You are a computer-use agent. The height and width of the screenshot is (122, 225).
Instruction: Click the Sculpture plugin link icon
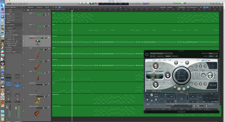click(217, 56)
